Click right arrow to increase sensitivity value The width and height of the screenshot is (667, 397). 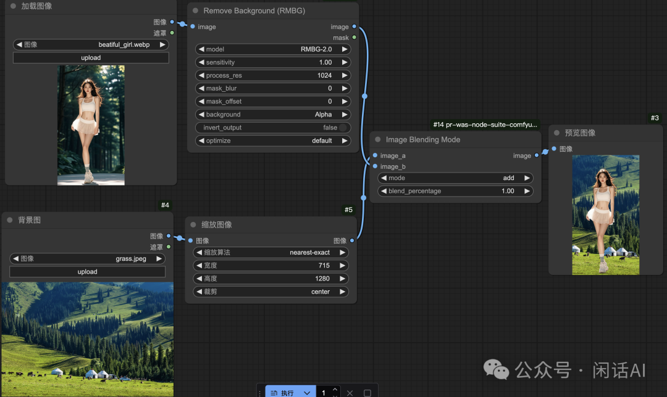click(x=344, y=62)
